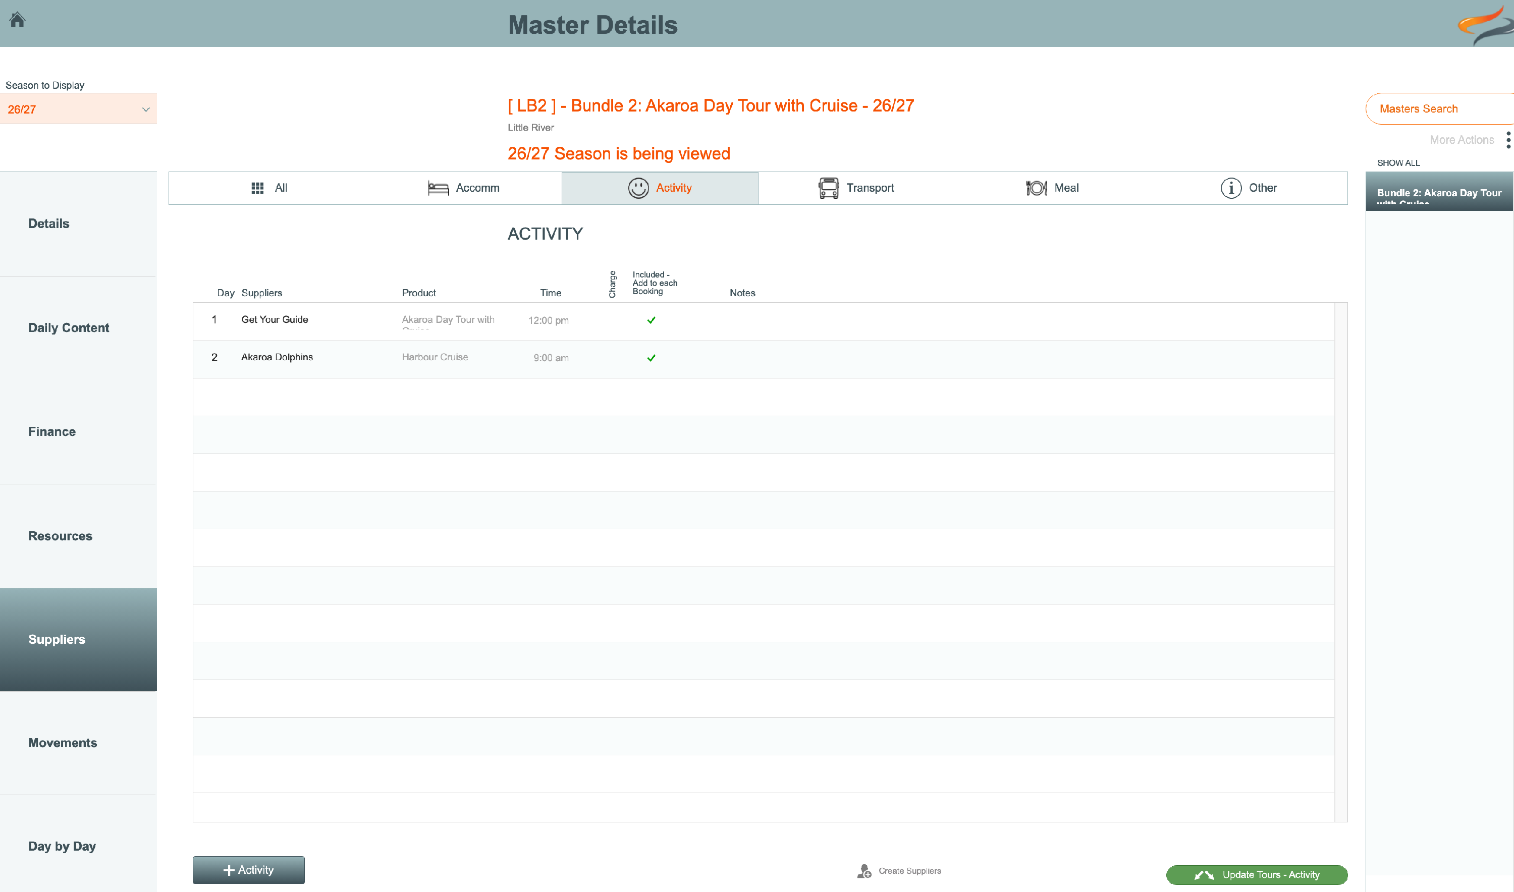The height and width of the screenshot is (892, 1514).
Task: Click the Charge column header
Action: (x=612, y=285)
